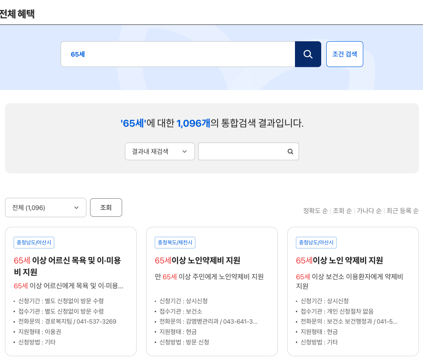
Task: Click 전화문의 : 보건소 보건행정과 / 041-5...
Action: tap(349, 321)
